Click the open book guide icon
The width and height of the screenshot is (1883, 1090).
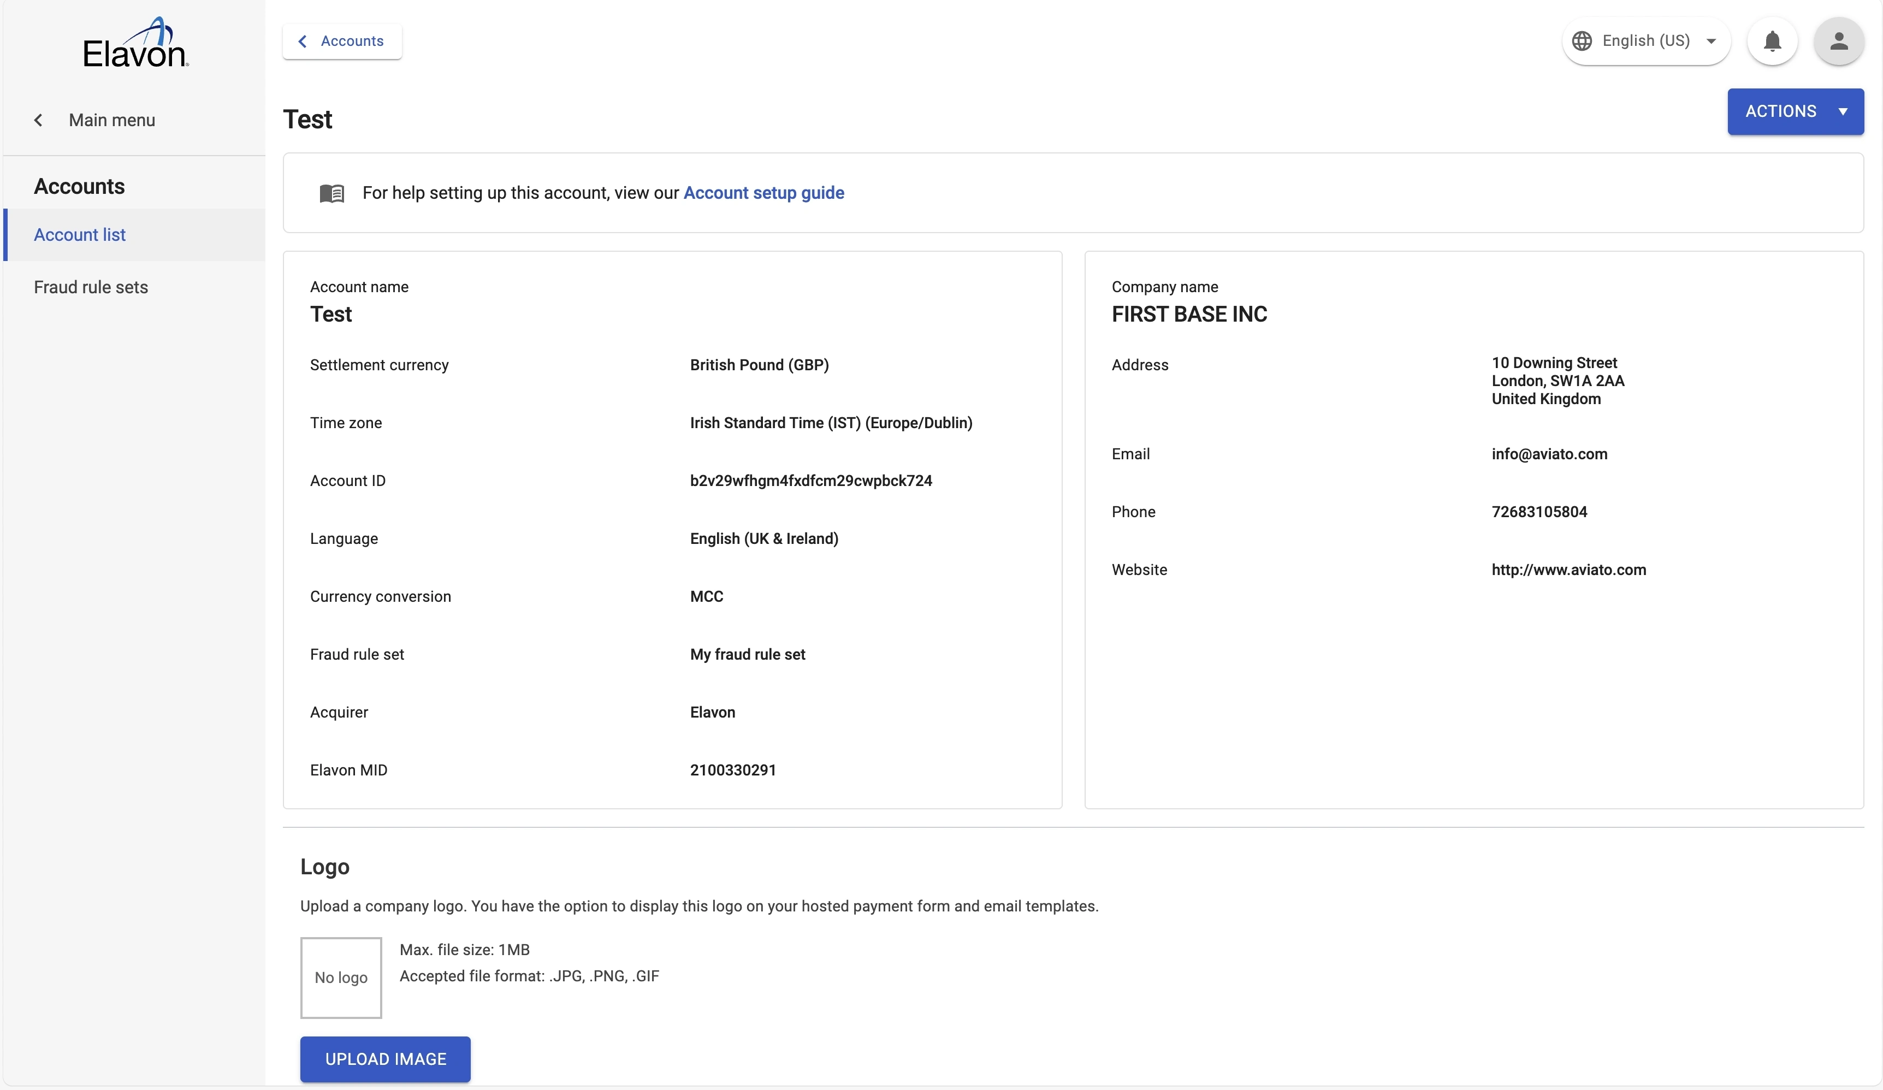click(x=332, y=193)
